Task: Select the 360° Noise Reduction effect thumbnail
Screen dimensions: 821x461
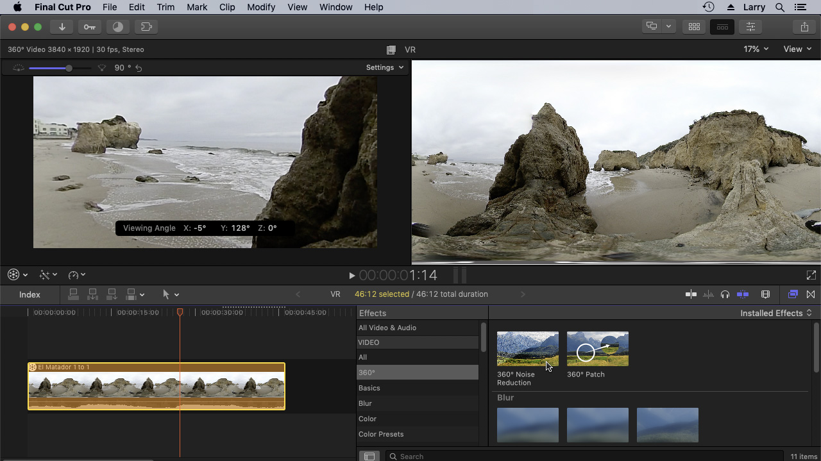Action: pos(528,349)
